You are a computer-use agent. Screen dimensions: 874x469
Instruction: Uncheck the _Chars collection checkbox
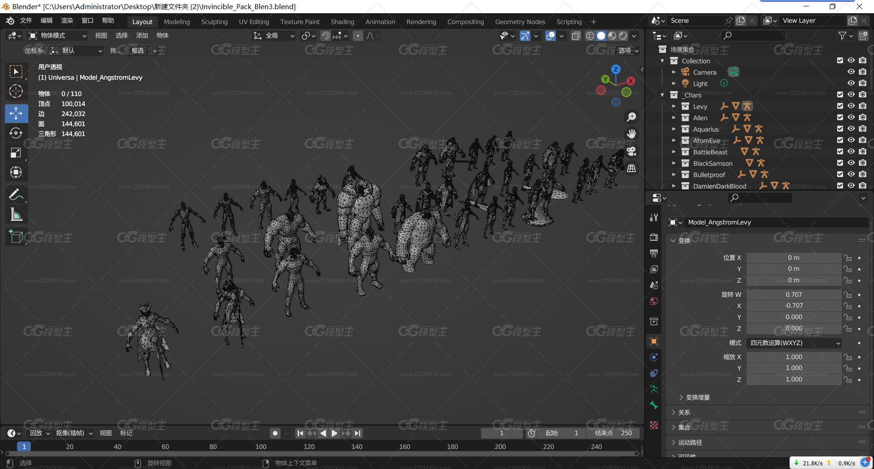840,95
